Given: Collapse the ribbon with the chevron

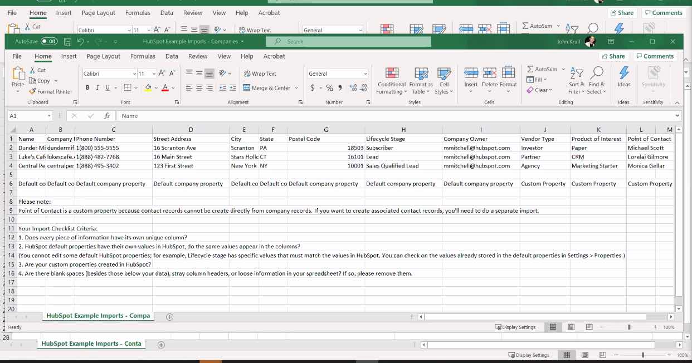Looking at the screenshot, I should 677,102.
